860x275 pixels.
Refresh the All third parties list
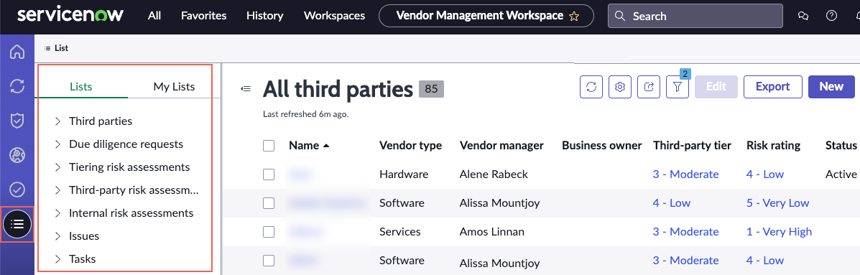(591, 87)
